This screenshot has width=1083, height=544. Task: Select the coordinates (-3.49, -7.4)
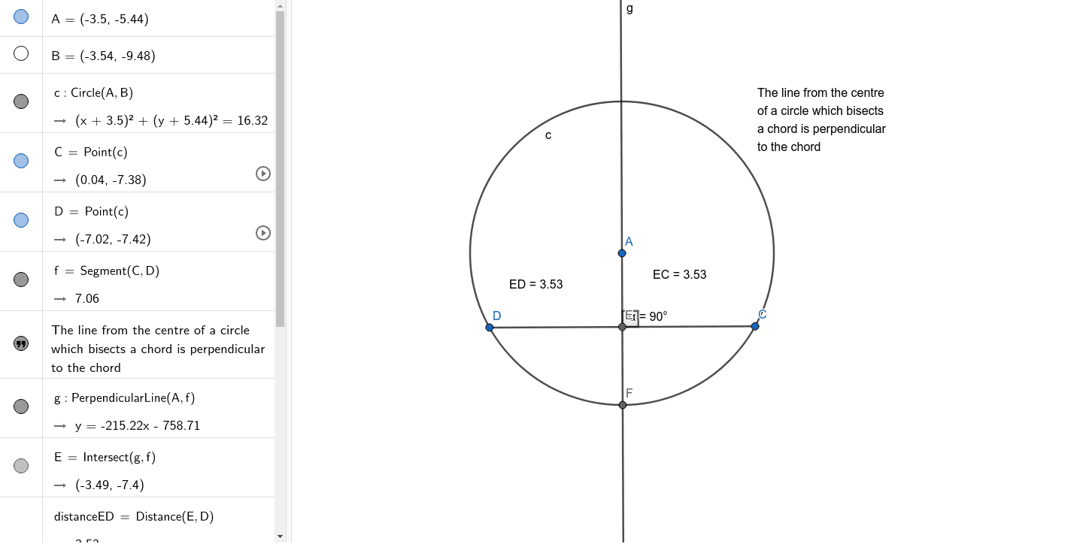click(x=110, y=485)
